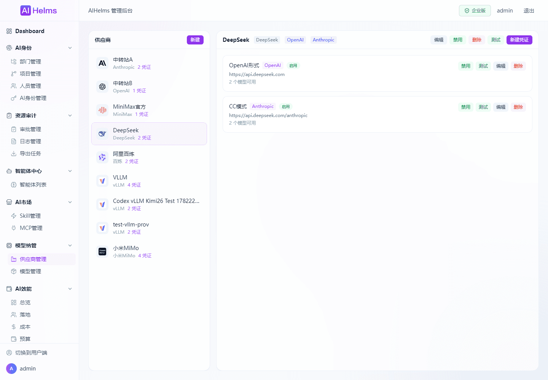Disable the DeepSeek provider using header 禁用

coord(458,40)
